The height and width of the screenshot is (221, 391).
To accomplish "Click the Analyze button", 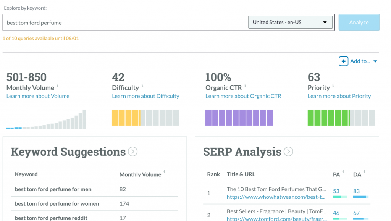I will [359, 22].
